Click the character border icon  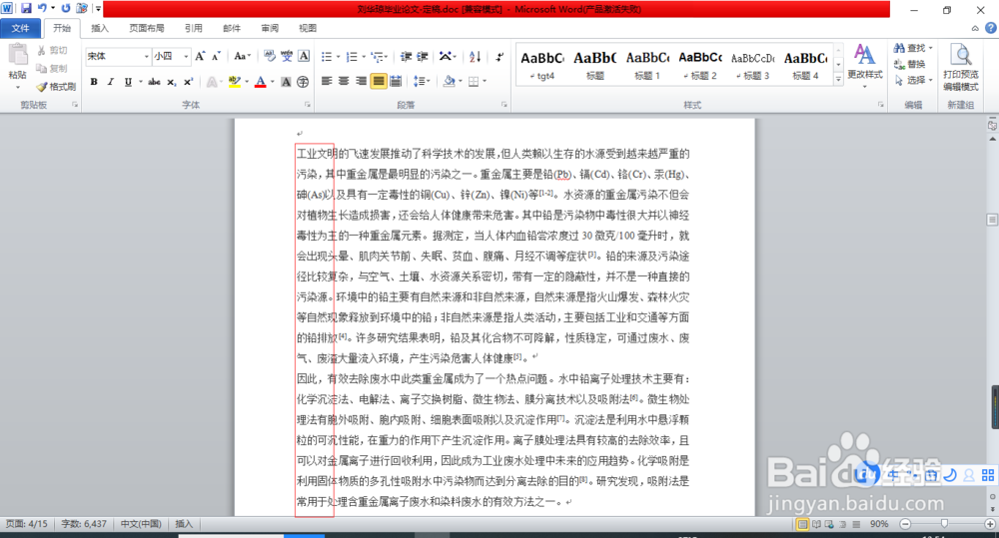304,56
